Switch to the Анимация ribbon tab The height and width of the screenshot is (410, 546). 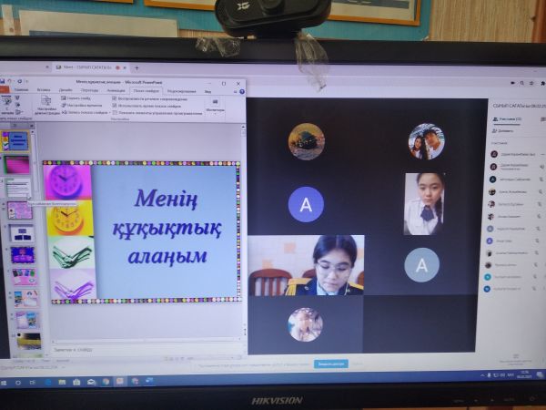click(x=116, y=91)
